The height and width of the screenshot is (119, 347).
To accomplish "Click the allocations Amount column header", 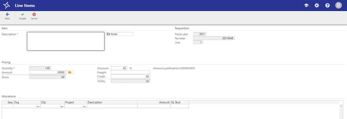I will pos(154,102).
